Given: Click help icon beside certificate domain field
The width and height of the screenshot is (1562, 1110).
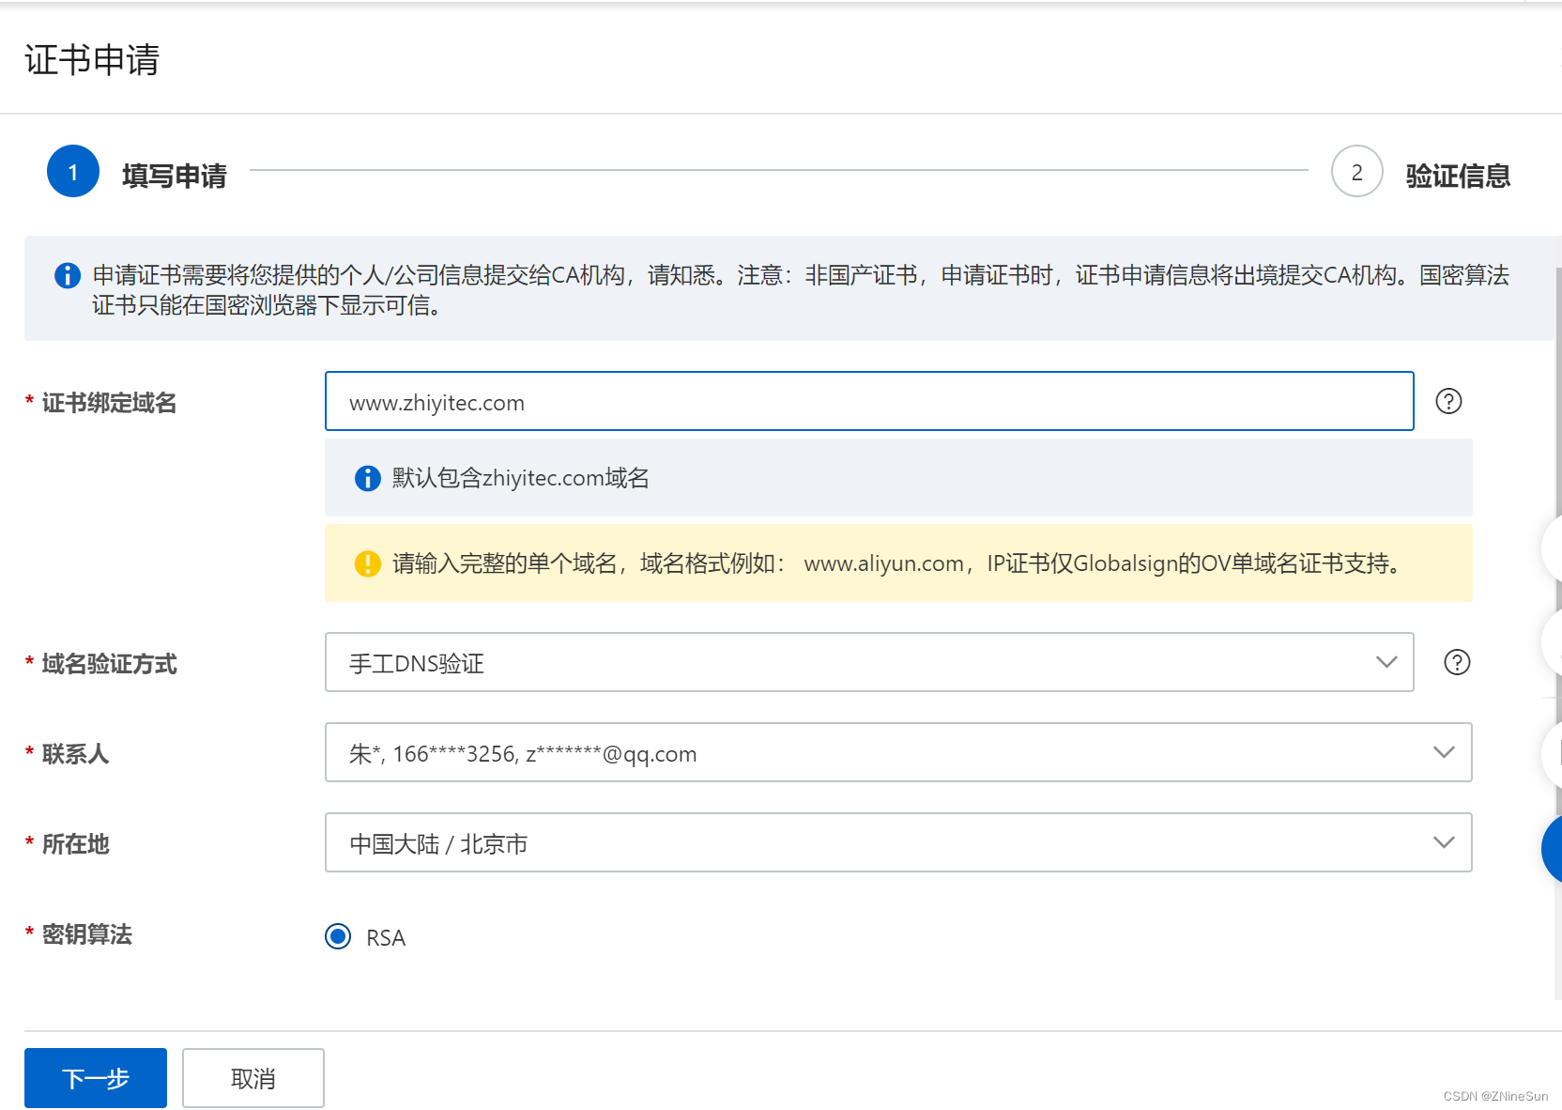Looking at the screenshot, I should (1448, 401).
